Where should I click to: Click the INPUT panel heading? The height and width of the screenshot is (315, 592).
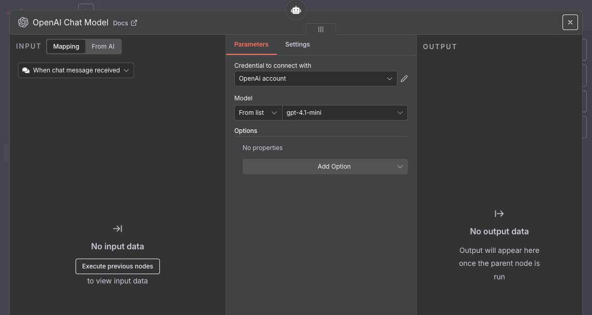(x=28, y=47)
